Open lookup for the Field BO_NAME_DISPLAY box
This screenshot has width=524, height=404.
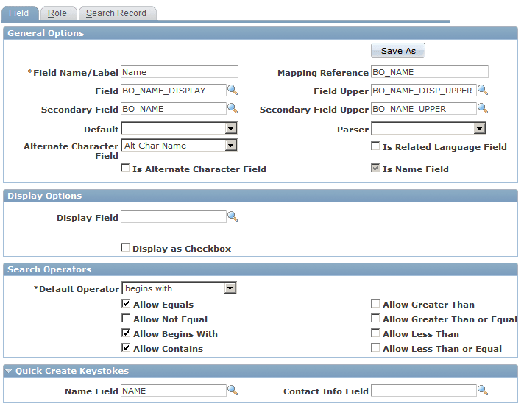(233, 90)
